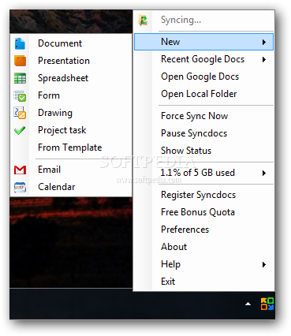Select the New menu item
291x336 pixels.
pos(203,42)
